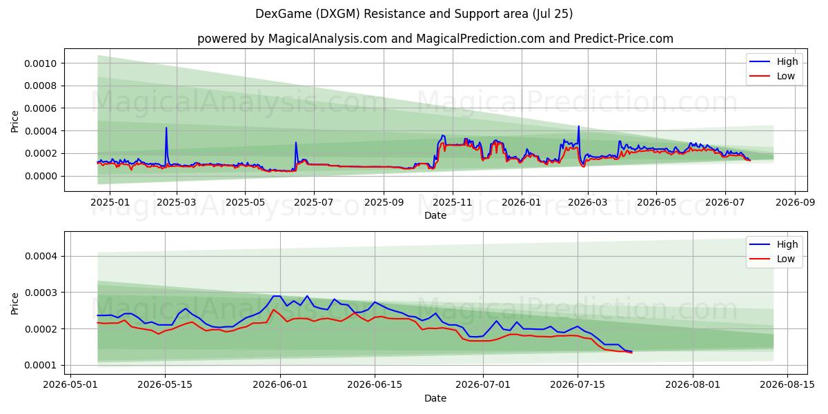Click the 'Price' y-axis label of bottom chart

click(15, 302)
